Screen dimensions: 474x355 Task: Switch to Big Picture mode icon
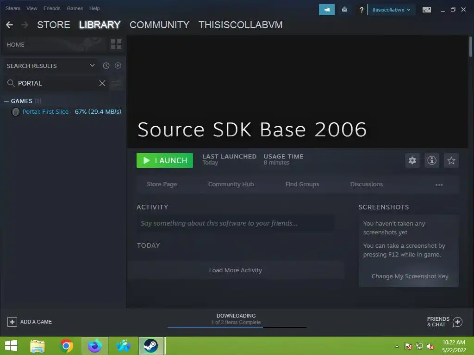point(426,10)
